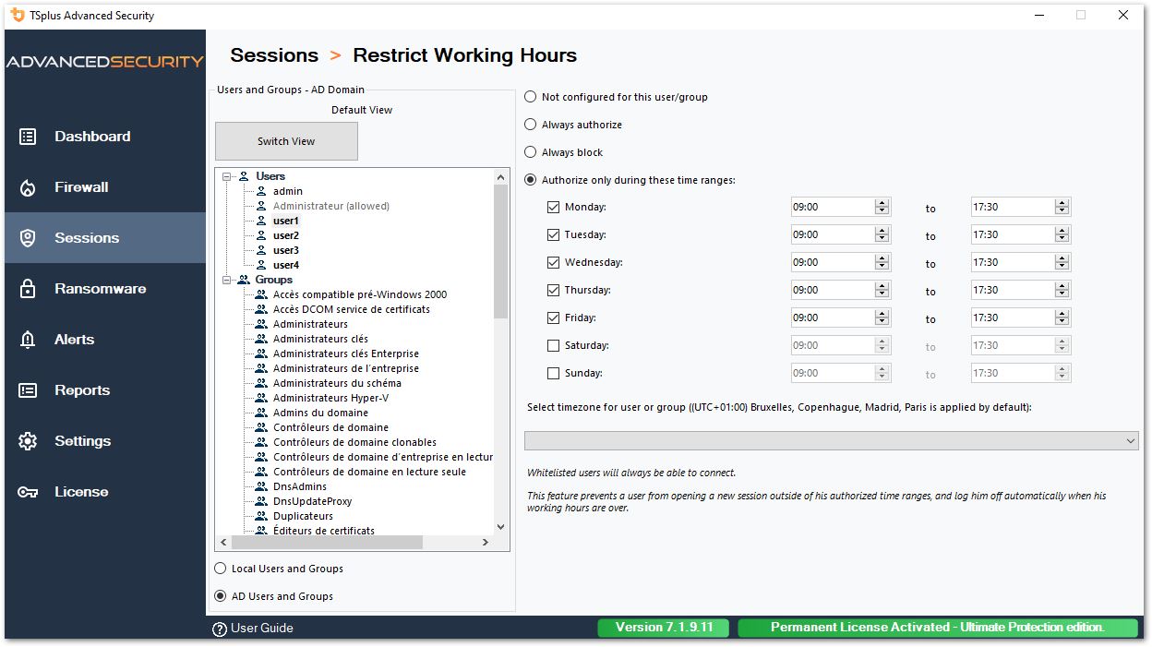Screen dimensions: 1152x647
Task: Select the Always block radio option
Action: pyautogui.click(x=531, y=152)
